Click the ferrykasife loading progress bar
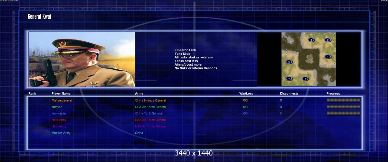 (x=344, y=113)
